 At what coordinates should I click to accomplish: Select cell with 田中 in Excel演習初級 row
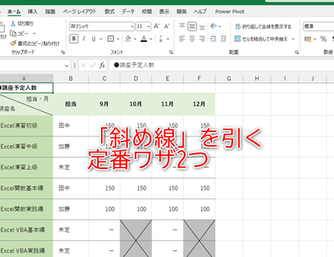(71, 126)
